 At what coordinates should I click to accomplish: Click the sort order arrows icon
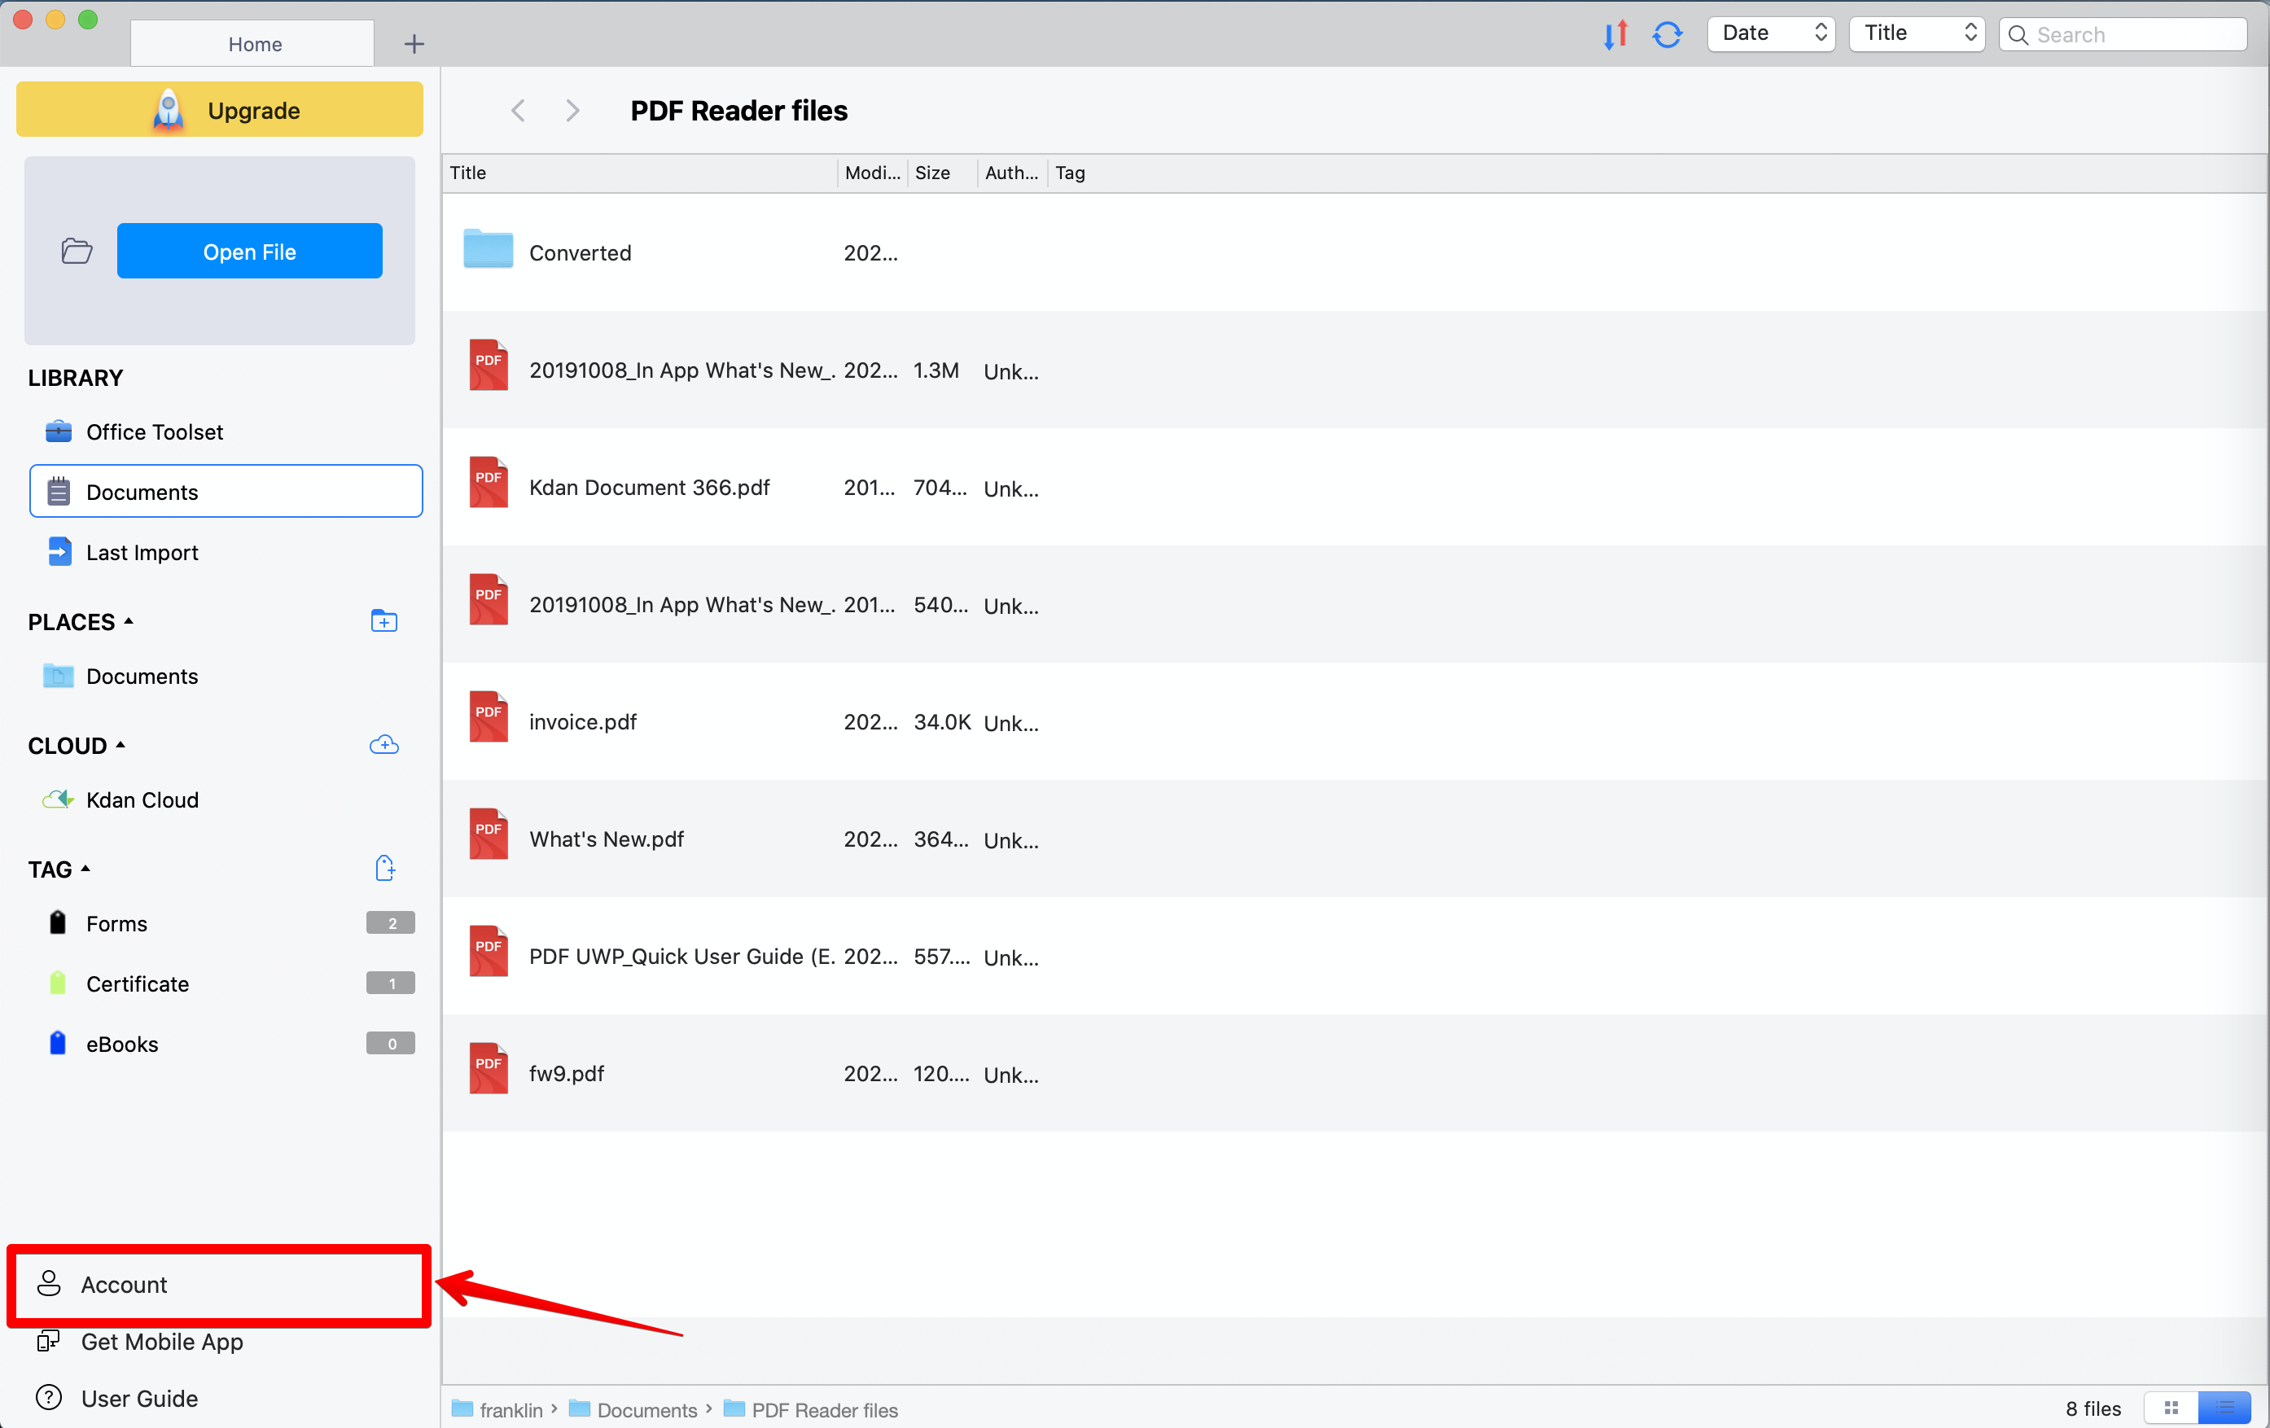coord(1615,35)
